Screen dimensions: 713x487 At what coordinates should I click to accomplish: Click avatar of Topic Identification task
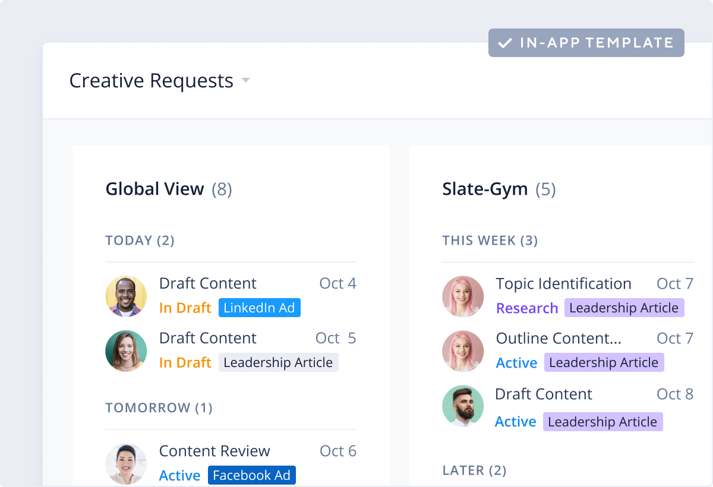(x=463, y=296)
